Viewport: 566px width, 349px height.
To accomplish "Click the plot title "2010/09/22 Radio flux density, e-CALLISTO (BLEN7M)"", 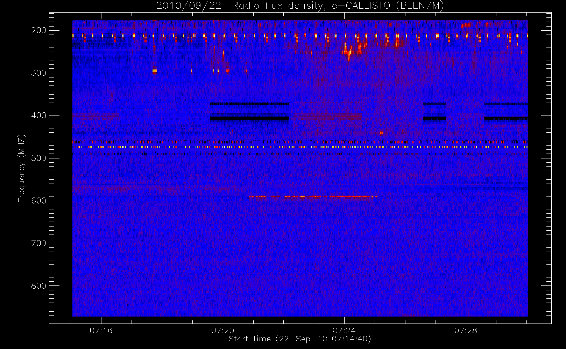I will tap(300, 6).
